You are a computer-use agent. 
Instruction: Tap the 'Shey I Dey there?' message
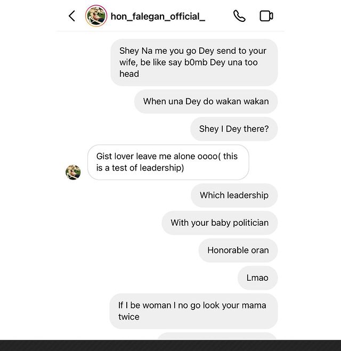point(234,129)
